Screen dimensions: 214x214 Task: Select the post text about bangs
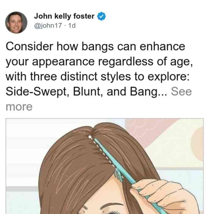tap(99, 76)
